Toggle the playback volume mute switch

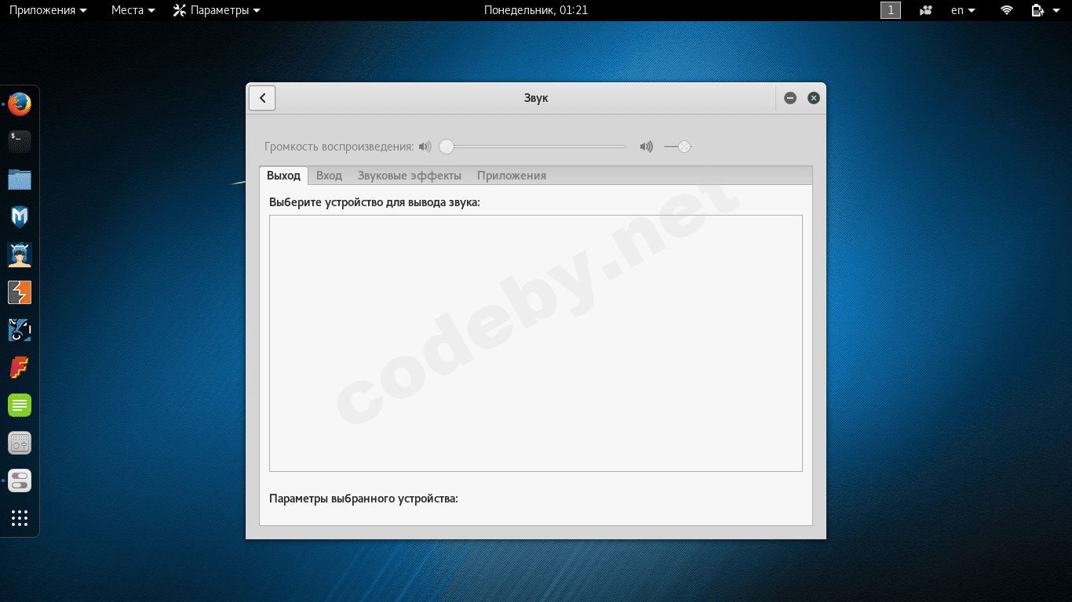pos(678,147)
